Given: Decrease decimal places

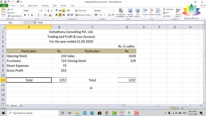Looking at the screenshot, I should (x=113, y=15).
